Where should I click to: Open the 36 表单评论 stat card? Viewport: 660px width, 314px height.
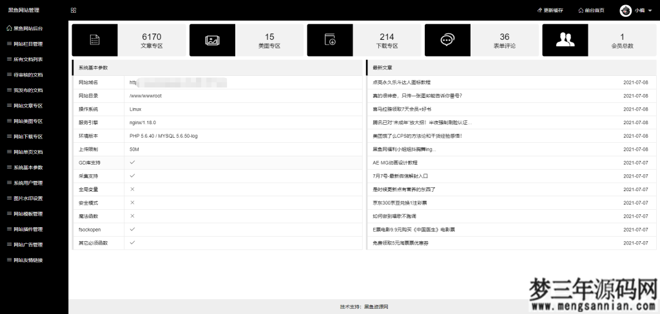click(481, 40)
